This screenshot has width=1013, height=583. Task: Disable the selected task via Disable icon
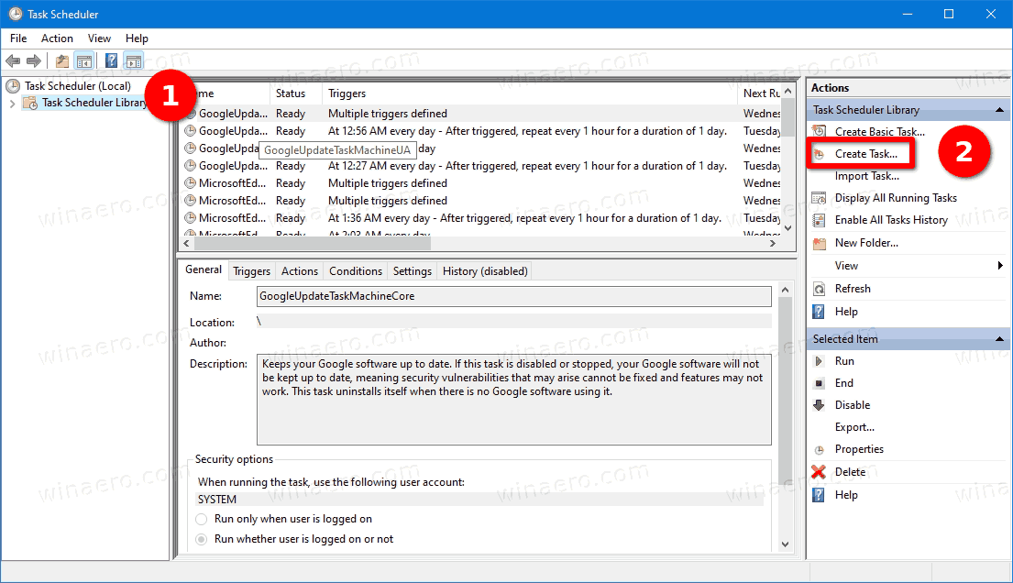(819, 404)
